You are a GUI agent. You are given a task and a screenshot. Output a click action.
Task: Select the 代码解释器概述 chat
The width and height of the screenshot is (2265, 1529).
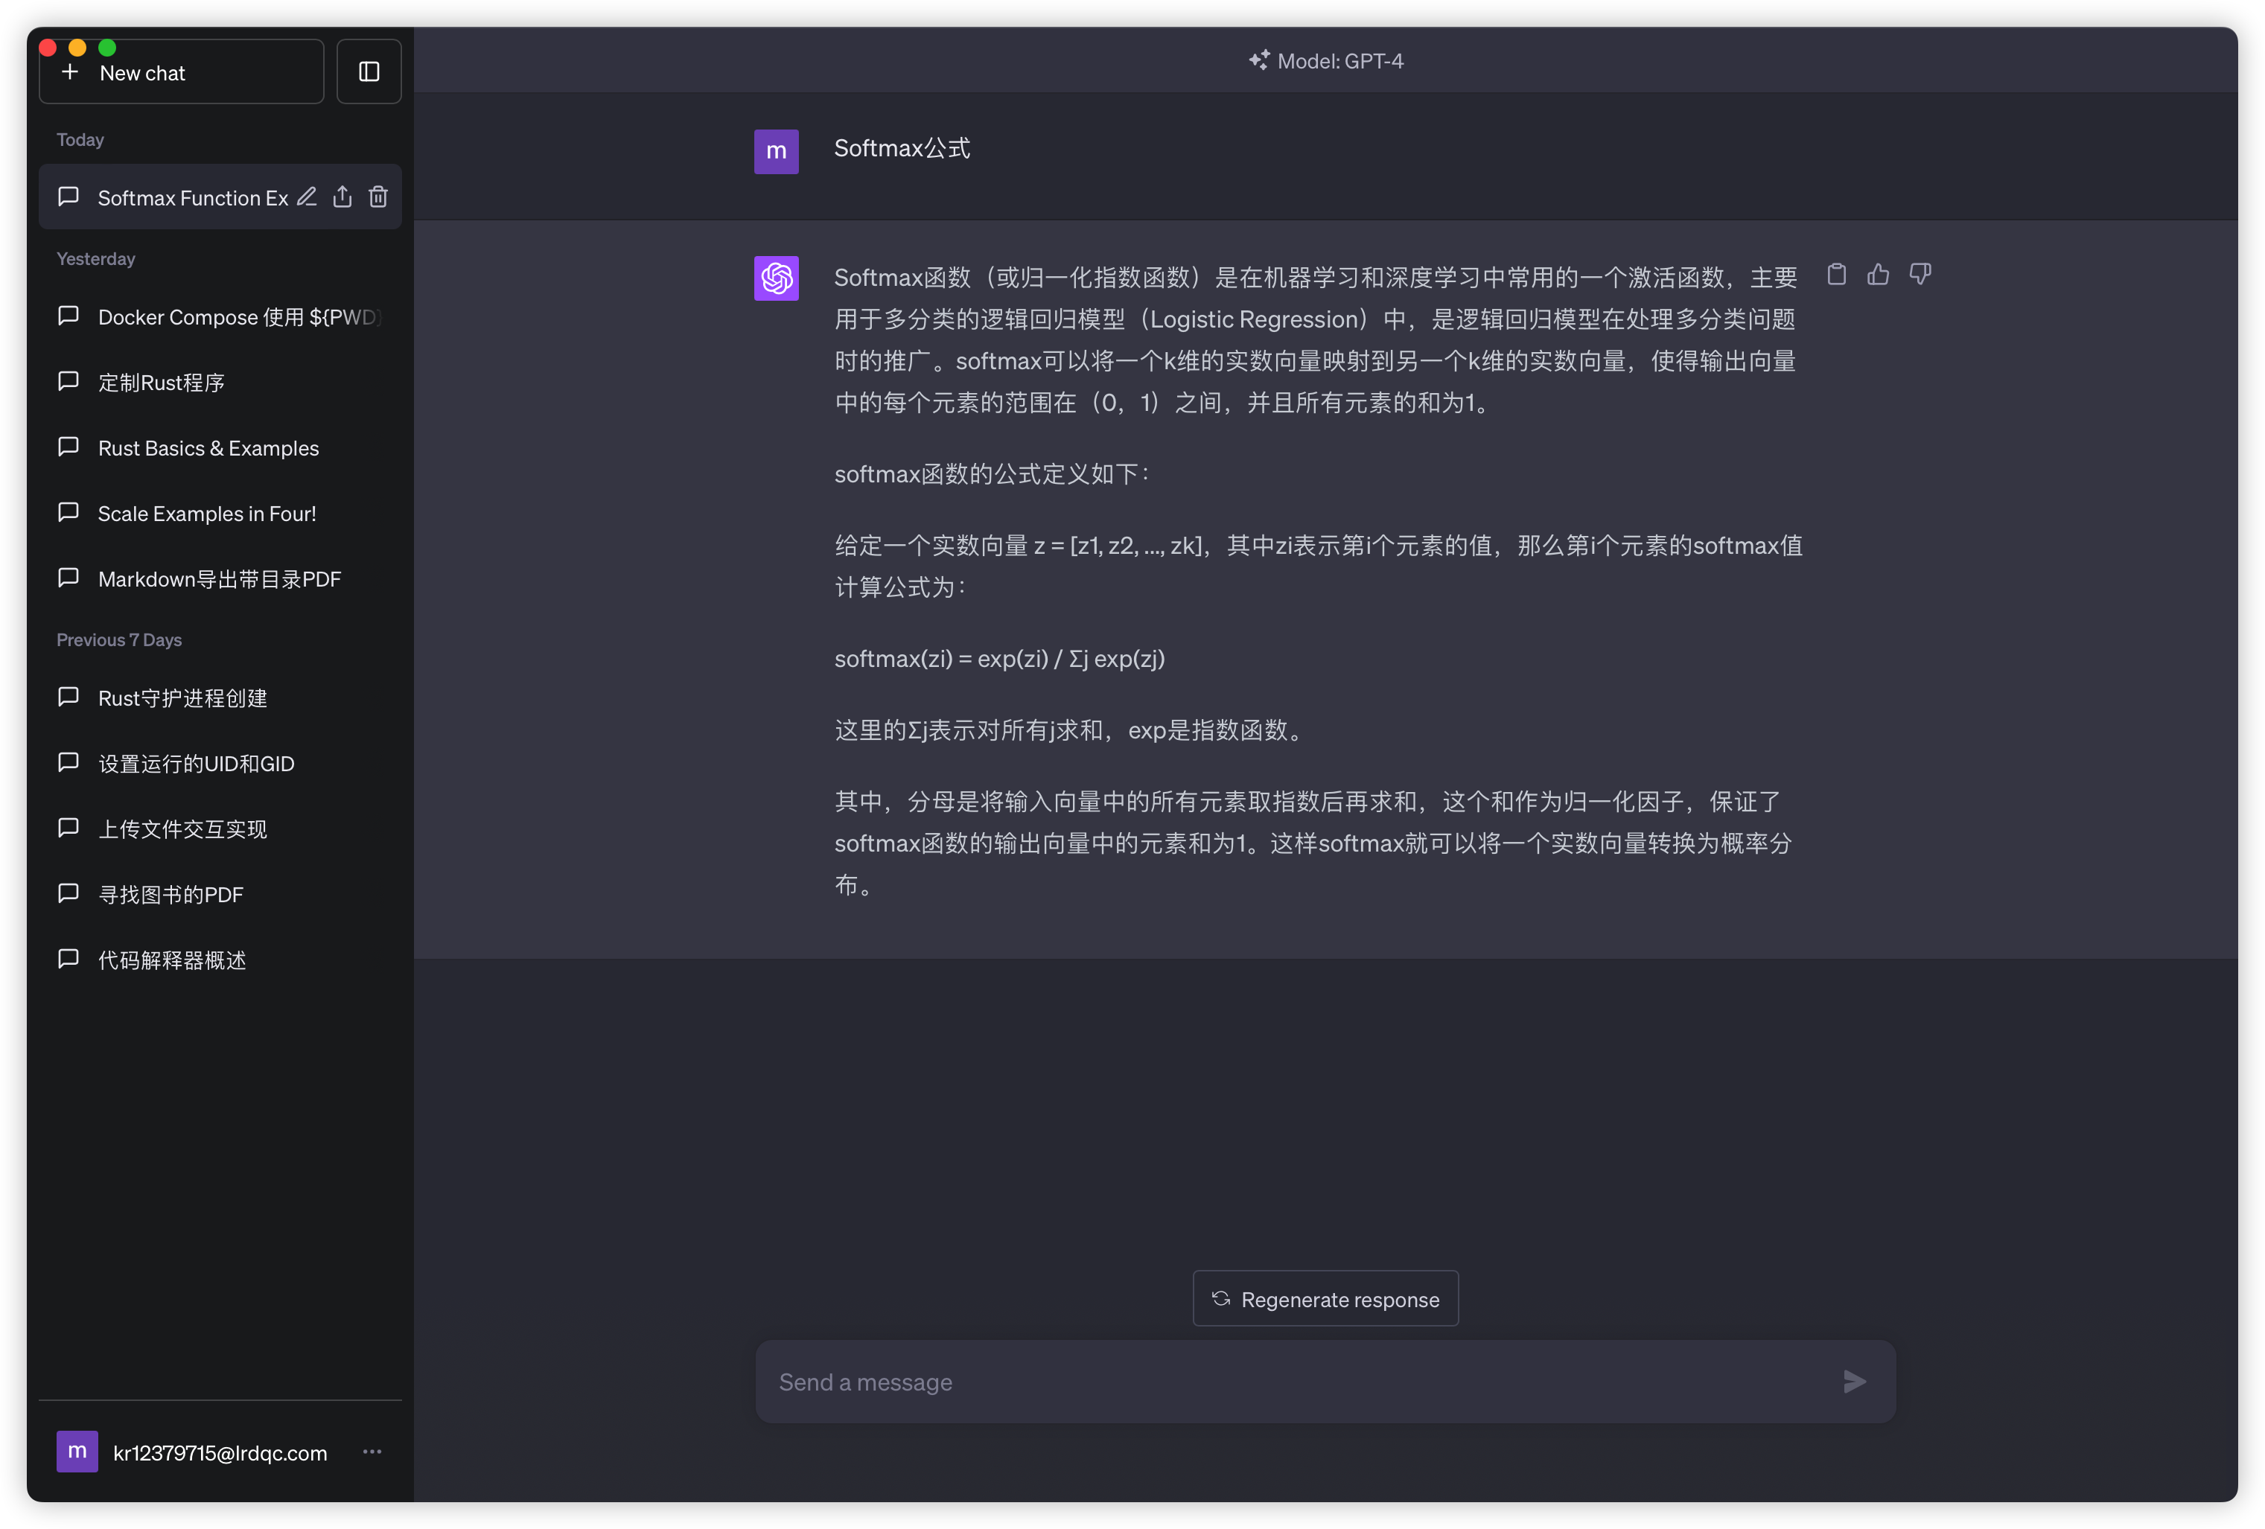[173, 960]
